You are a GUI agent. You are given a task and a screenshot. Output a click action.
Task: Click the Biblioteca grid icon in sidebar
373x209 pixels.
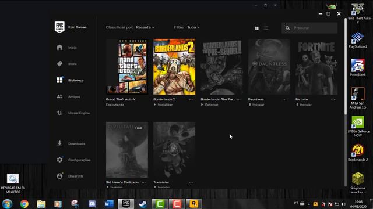(59, 80)
